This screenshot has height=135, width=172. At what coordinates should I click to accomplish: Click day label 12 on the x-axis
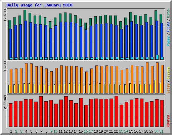coord(66,131)
